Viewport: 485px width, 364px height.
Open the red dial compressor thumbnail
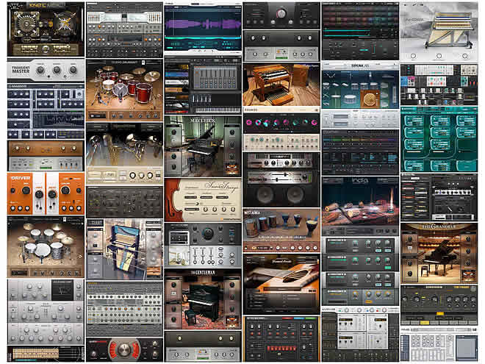[x=124, y=349]
